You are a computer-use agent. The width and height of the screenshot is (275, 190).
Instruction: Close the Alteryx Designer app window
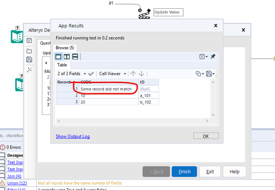pos(243,30)
